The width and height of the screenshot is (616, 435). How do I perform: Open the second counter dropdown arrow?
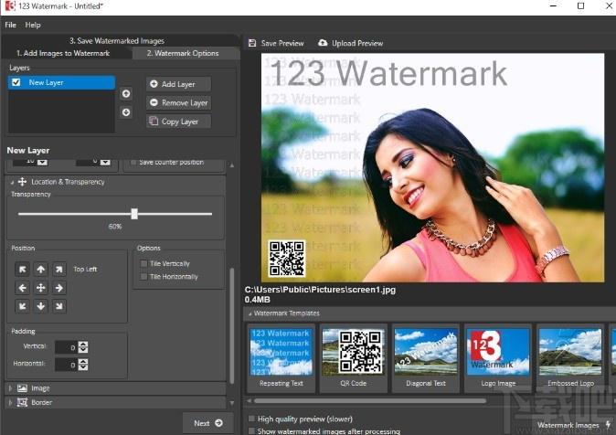(x=105, y=162)
